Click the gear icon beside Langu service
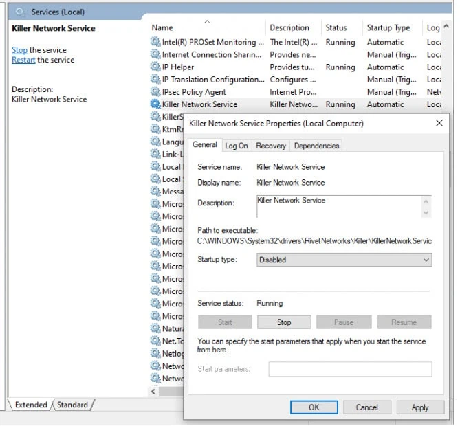The image size is (460, 426). click(x=155, y=142)
